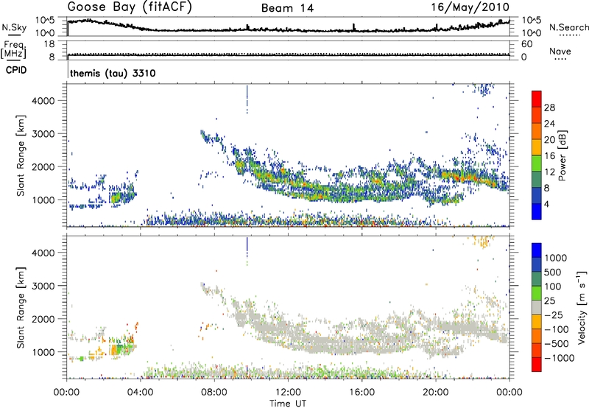Viewport: 589px width, 408px height.
Task: Click the '1000' velocity colorbar value
Action: tap(556, 258)
